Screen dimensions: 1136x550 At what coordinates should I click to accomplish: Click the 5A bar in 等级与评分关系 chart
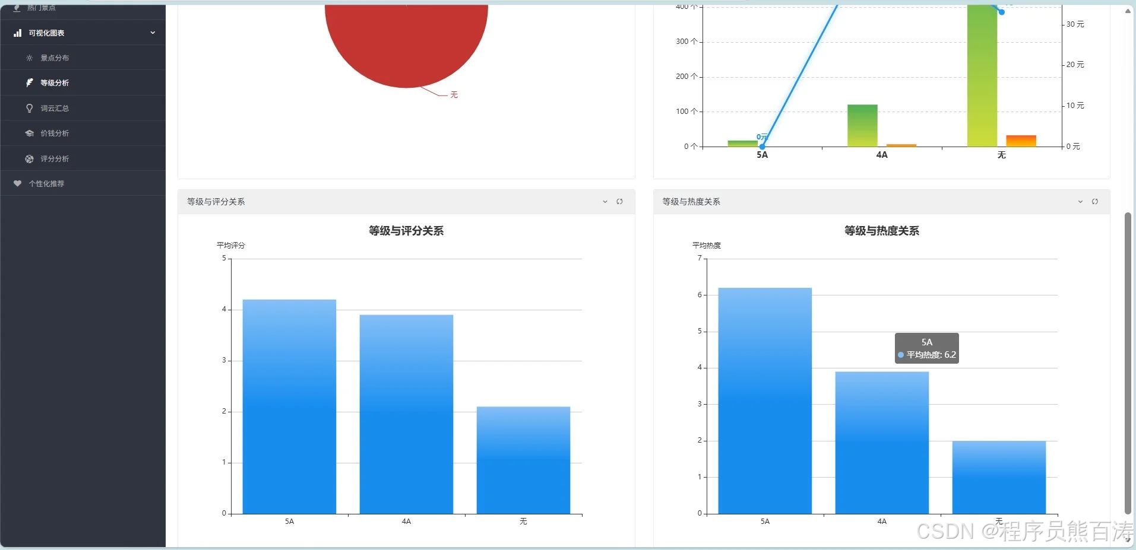point(289,406)
